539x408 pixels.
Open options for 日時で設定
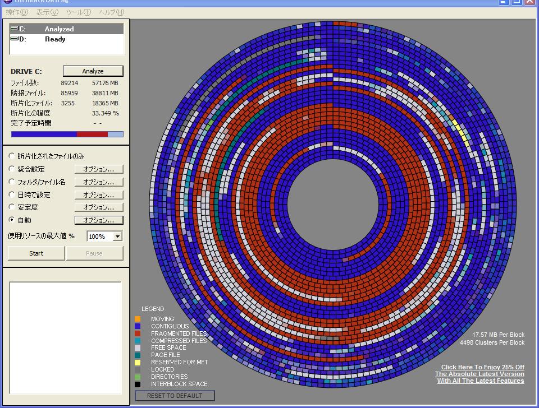tap(99, 194)
